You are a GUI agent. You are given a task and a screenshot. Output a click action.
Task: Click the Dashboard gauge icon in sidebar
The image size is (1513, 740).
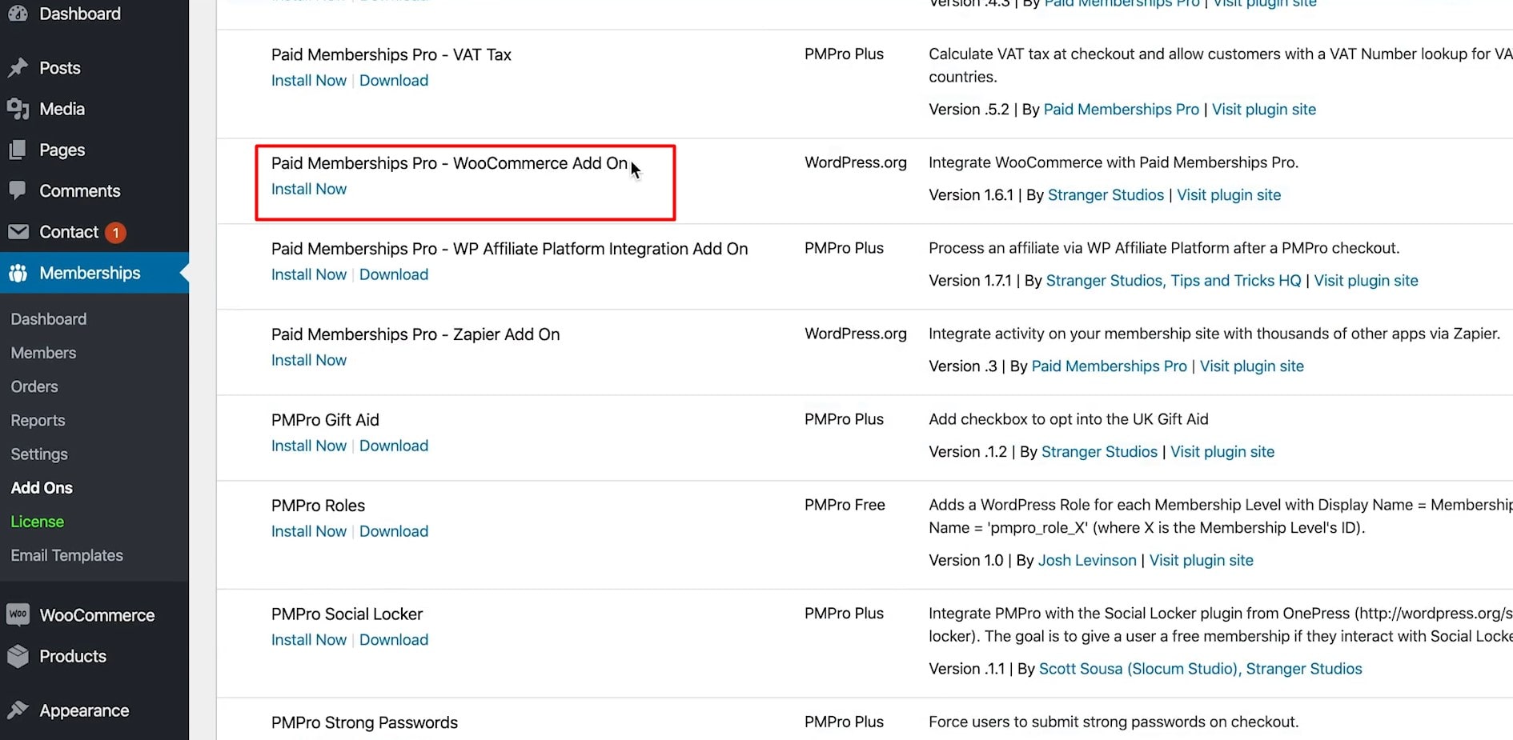point(18,13)
